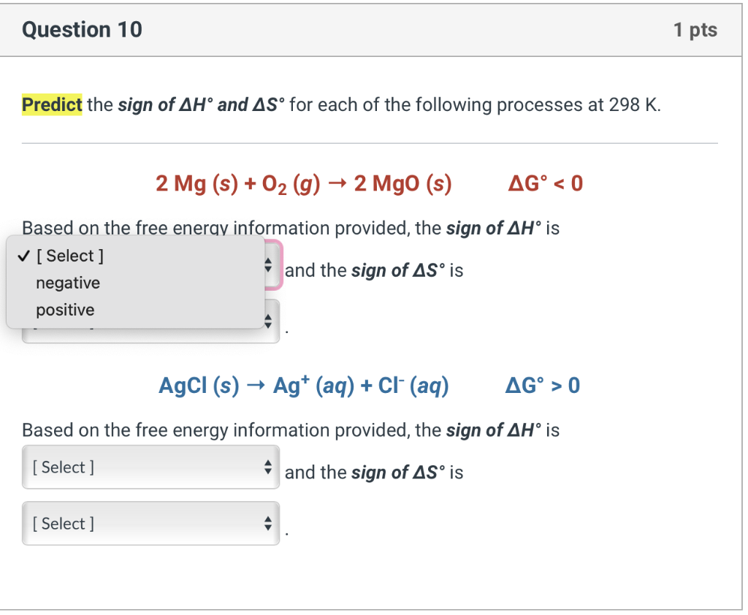Click the Question 10 header
This screenshot has width=748, height=615.
81,29
